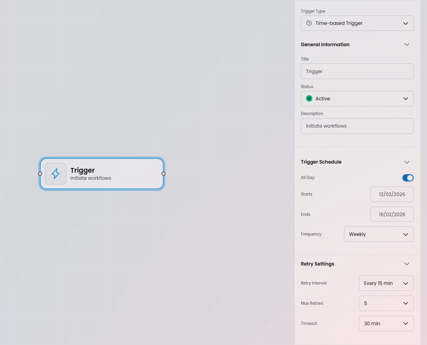Collapse the Retry Settings section
Viewport: 427px width, 345px height.
(406, 264)
